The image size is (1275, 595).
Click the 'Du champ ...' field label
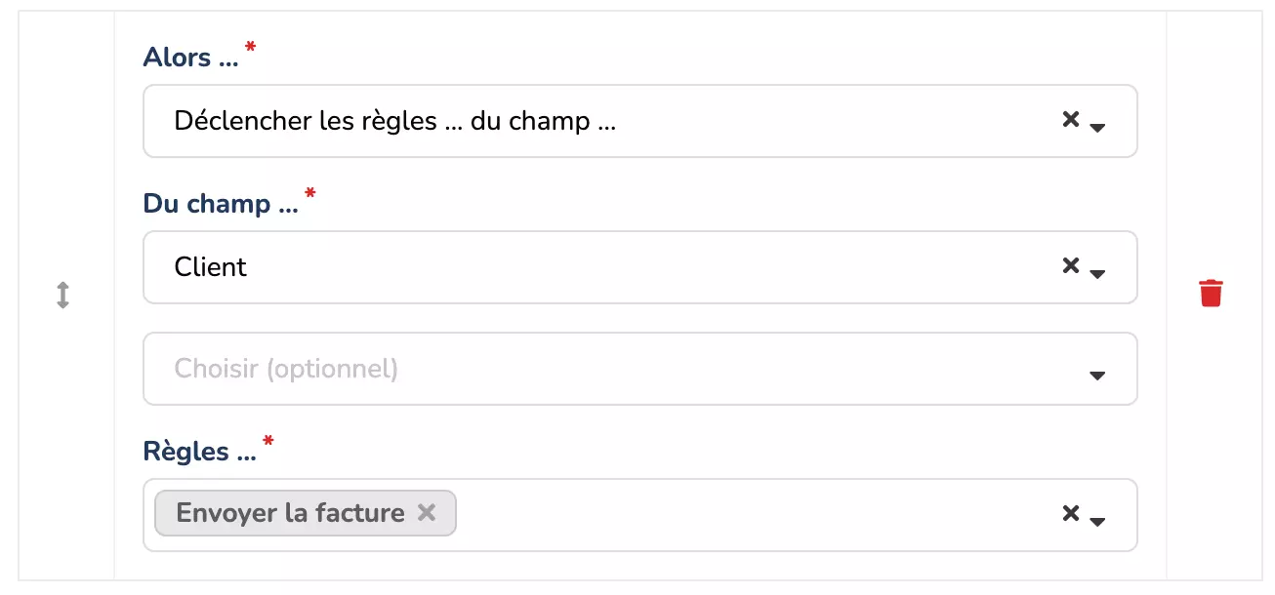(x=221, y=204)
